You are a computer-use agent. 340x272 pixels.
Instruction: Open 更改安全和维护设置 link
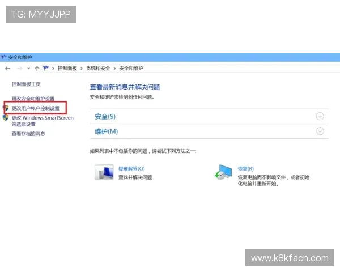(33, 99)
